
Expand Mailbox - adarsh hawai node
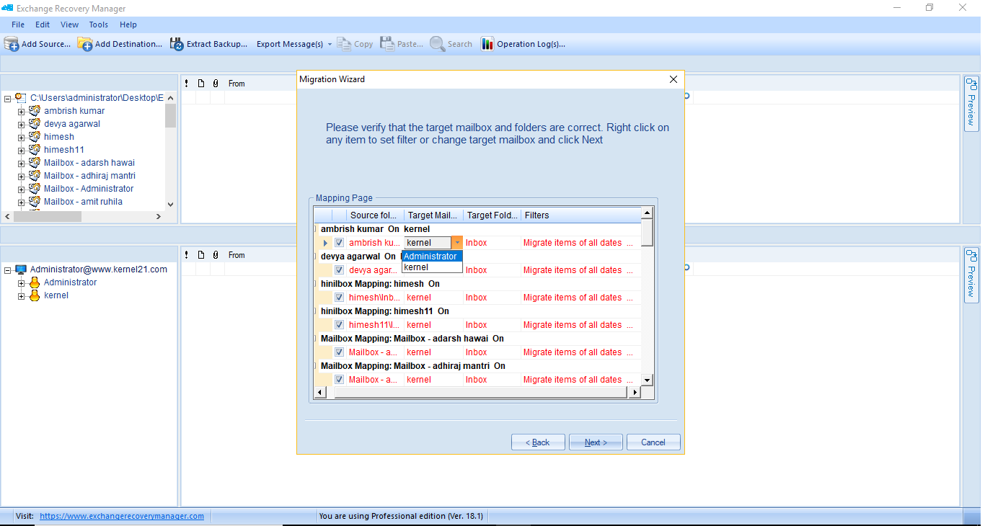(22, 163)
